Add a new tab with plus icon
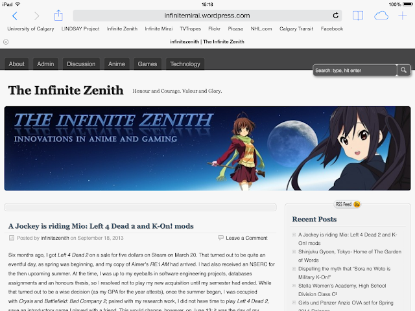Screen dimensions: 415x311 click(x=402, y=16)
